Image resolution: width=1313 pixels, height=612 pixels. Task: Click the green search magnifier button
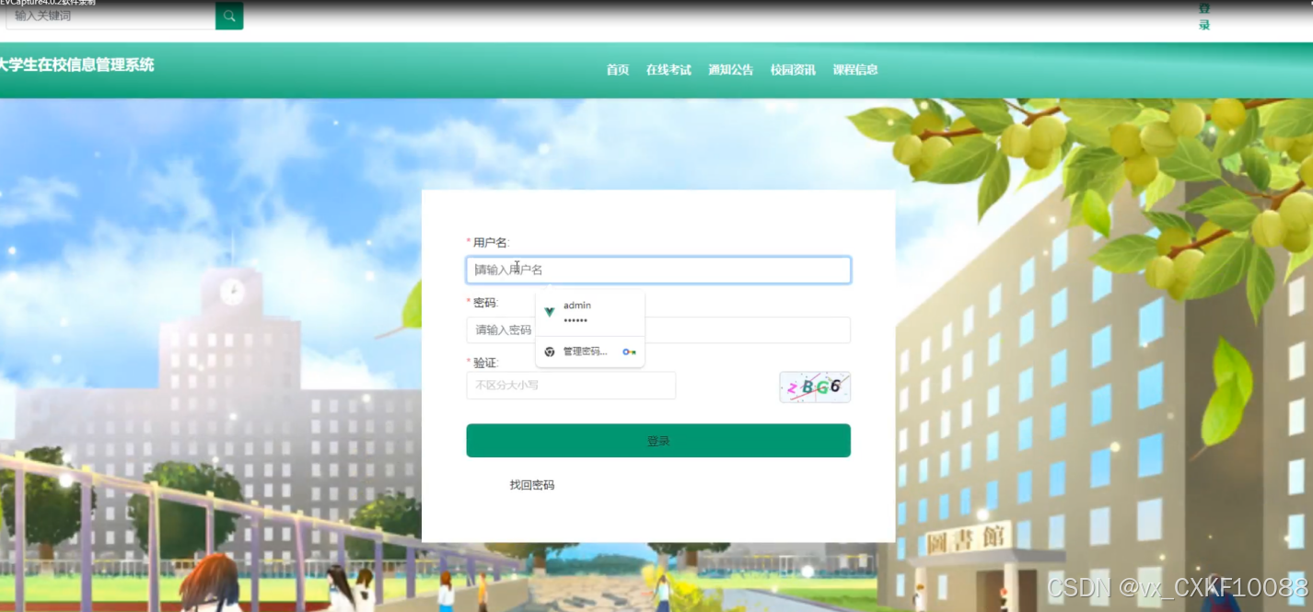[x=229, y=16]
